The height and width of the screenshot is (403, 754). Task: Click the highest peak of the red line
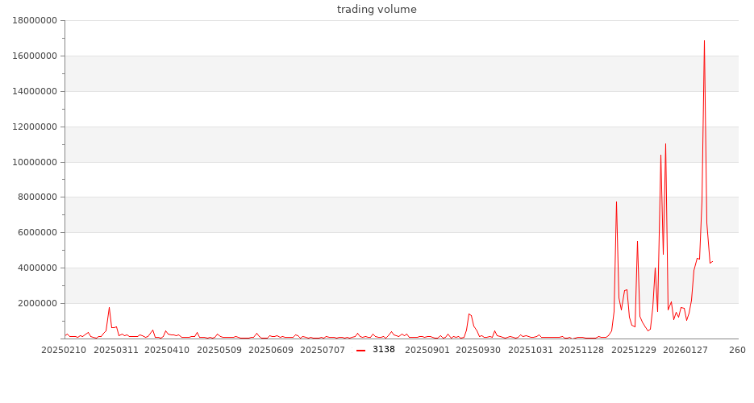pyautogui.click(x=704, y=41)
